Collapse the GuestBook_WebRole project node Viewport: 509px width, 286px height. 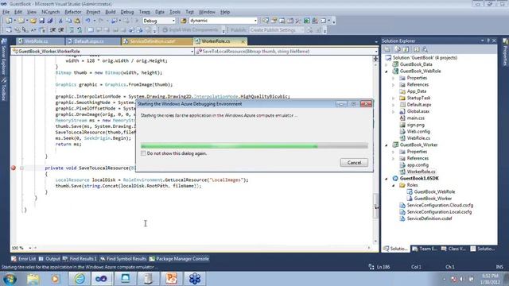click(387, 71)
